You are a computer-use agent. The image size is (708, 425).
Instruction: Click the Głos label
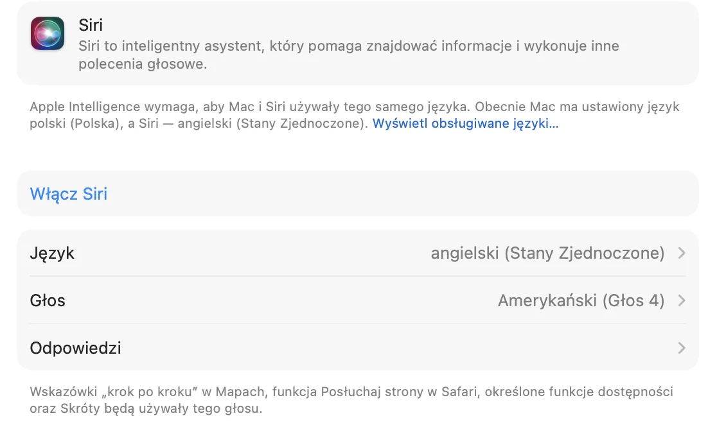tap(48, 300)
